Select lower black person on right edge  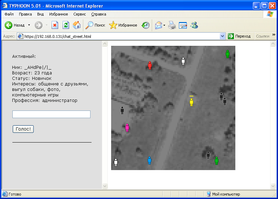(x=225, y=102)
